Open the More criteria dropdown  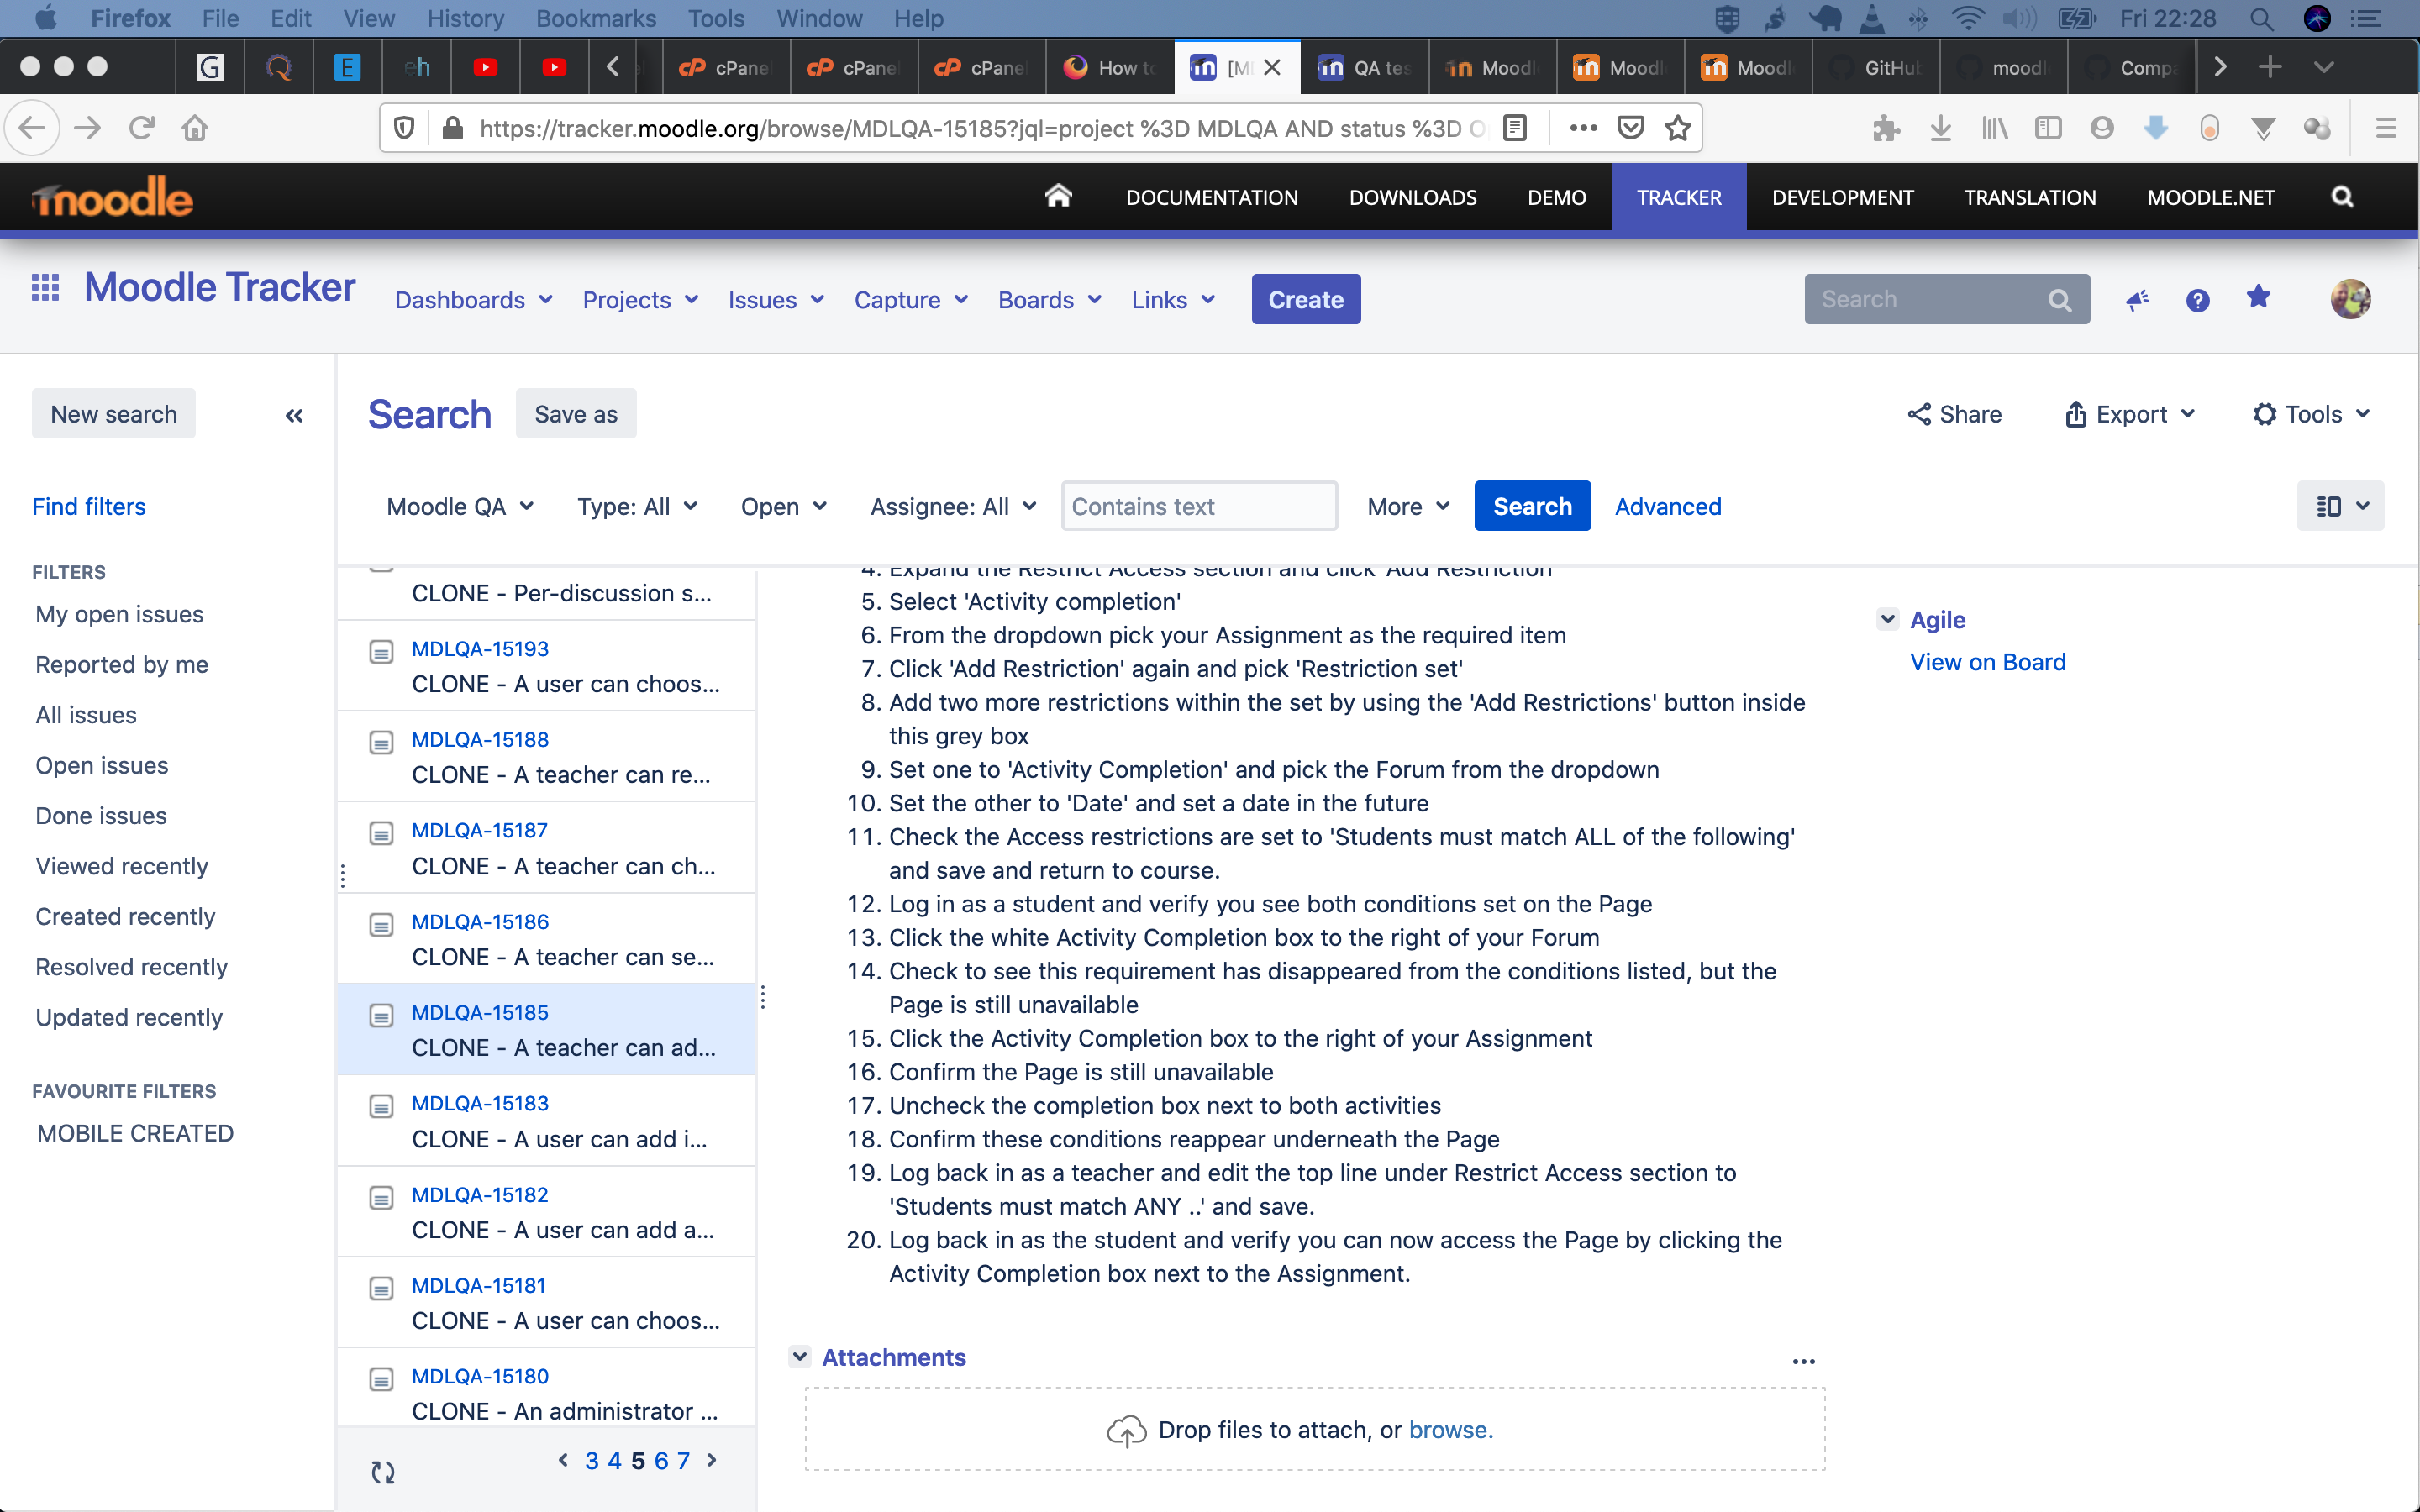pos(1408,507)
